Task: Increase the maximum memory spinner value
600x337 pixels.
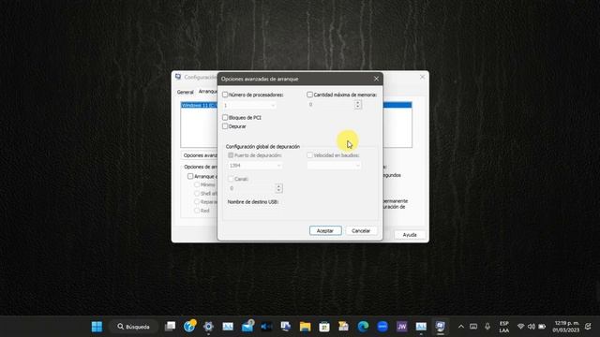Action: 358,102
